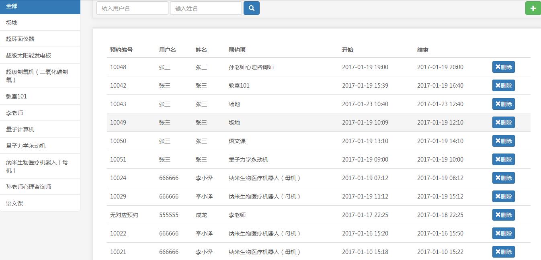
Task: Click the 姓名 column header
Action: click(x=201, y=50)
